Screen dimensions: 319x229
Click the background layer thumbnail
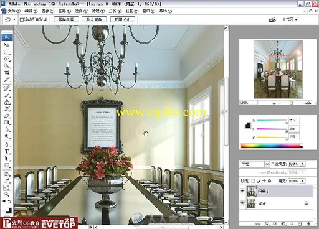click(x=252, y=203)
